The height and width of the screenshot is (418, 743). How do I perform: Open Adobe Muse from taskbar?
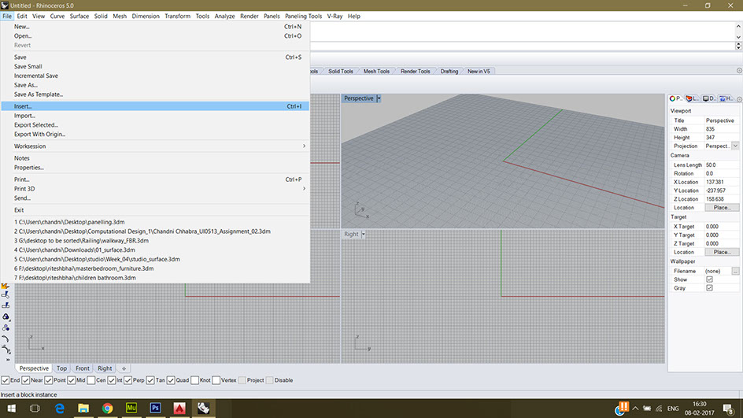[x=131, y=408]
